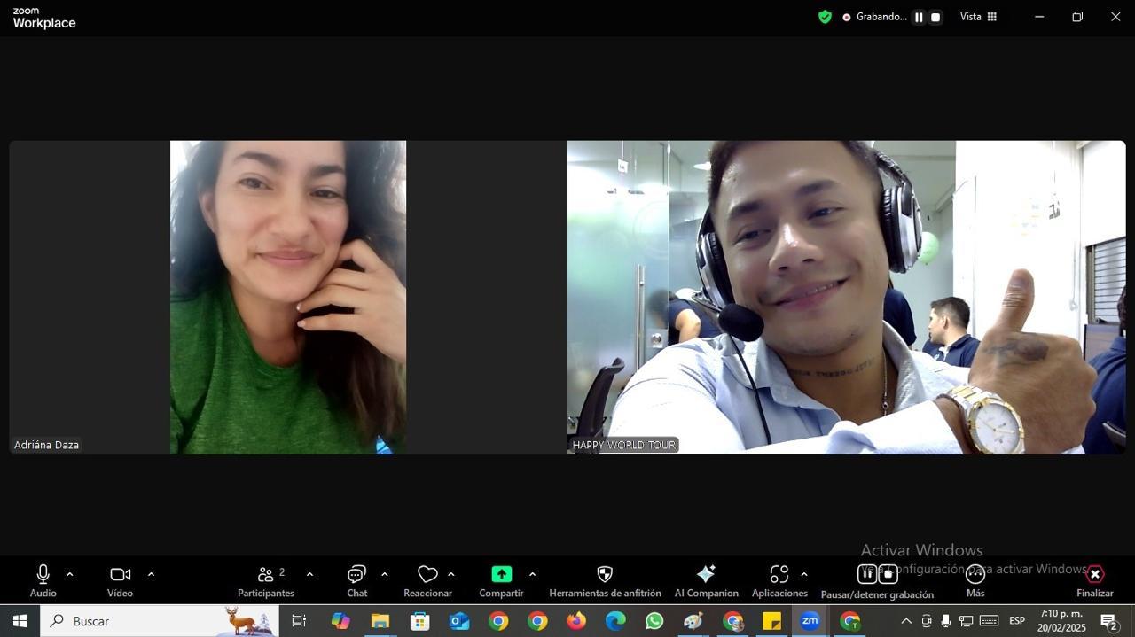Screen dimensions: 1135x637
Task: Launch the AI Companion sparkle
Action: (707, 581)
